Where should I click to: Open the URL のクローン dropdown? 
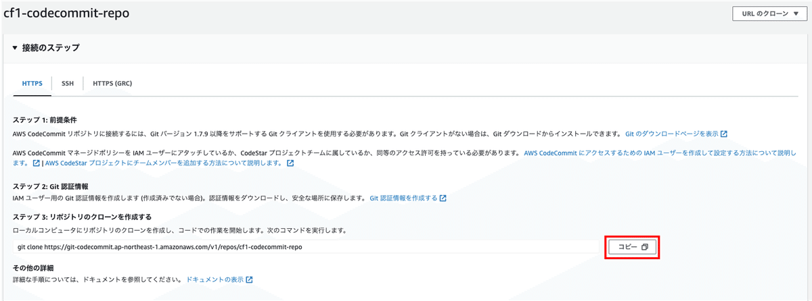coord(769,13)
